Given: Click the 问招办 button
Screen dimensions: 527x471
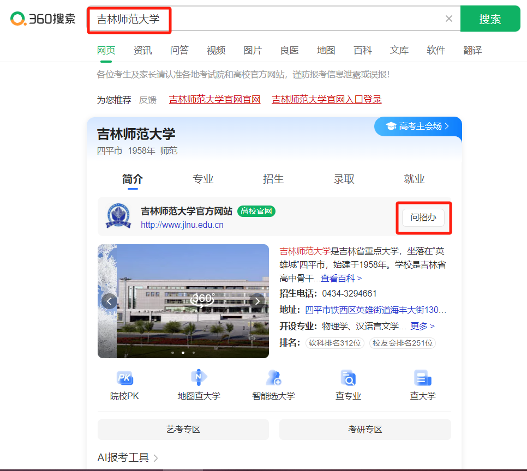Looking at the screenshot, I should coord(423,218).
